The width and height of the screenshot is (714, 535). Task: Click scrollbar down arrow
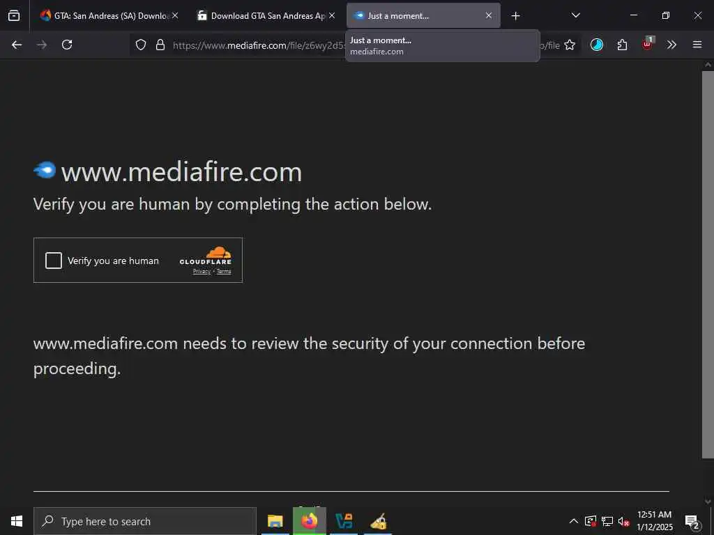coord(708,502)
